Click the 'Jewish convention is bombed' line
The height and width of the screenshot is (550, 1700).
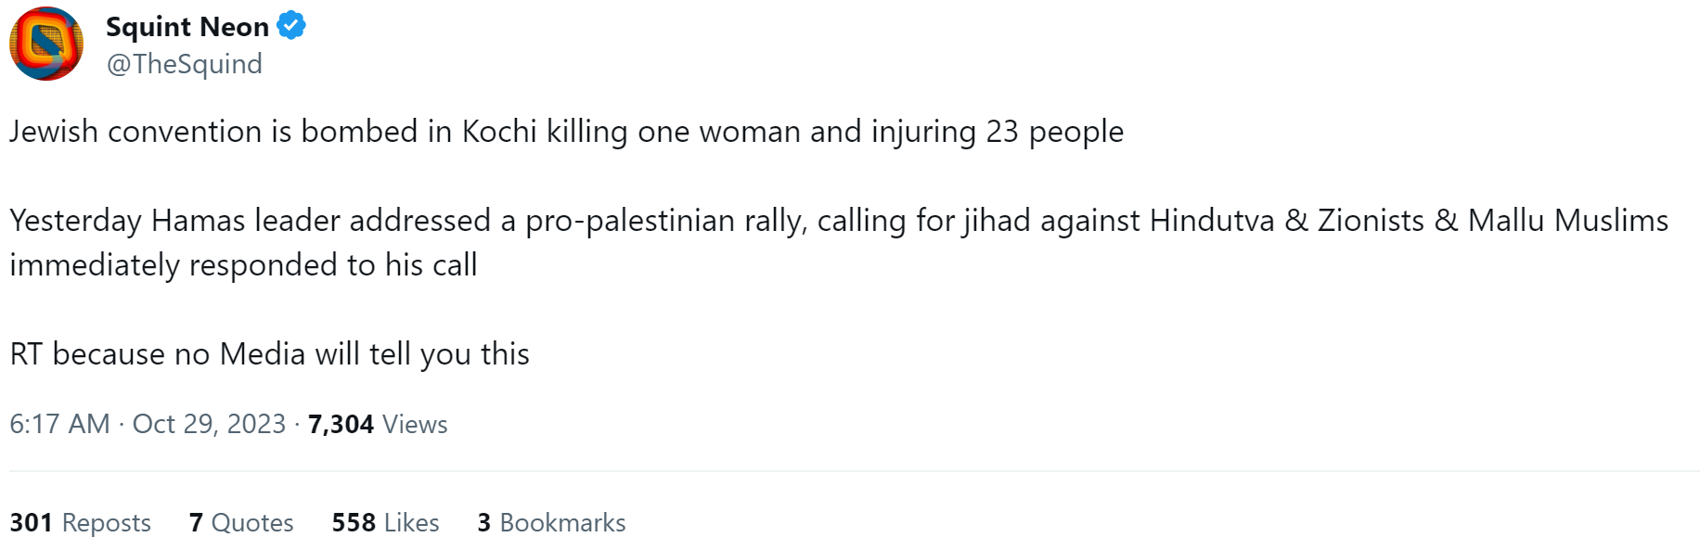click(x=567, y=132)
